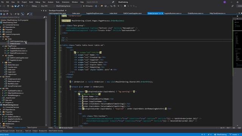The width and height of the screenshot is (242, 136).
Task: Open the Project menu
Action: point(24,2)
